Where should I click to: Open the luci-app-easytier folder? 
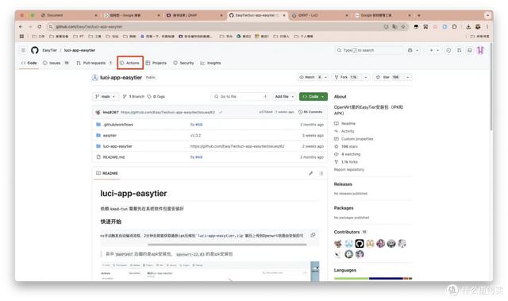[x=117, y=146]
